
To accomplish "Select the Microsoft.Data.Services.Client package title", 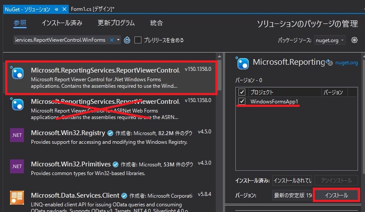I will tap(75, 196).
